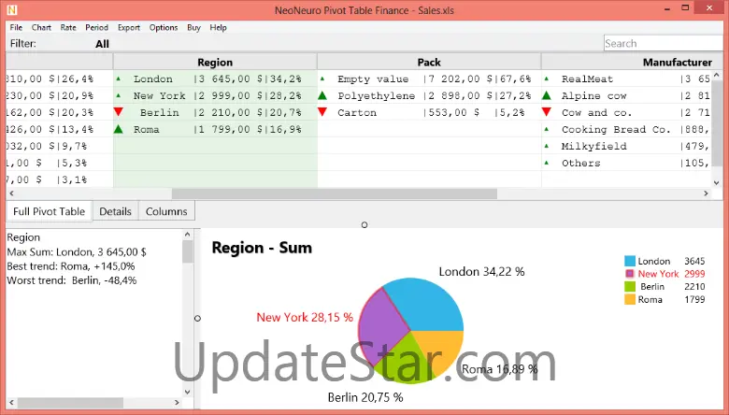The height and width of the screenshot is (415, 729).
Task: Click the red arrow beside Cow and co.
Action: pos(547,112)
